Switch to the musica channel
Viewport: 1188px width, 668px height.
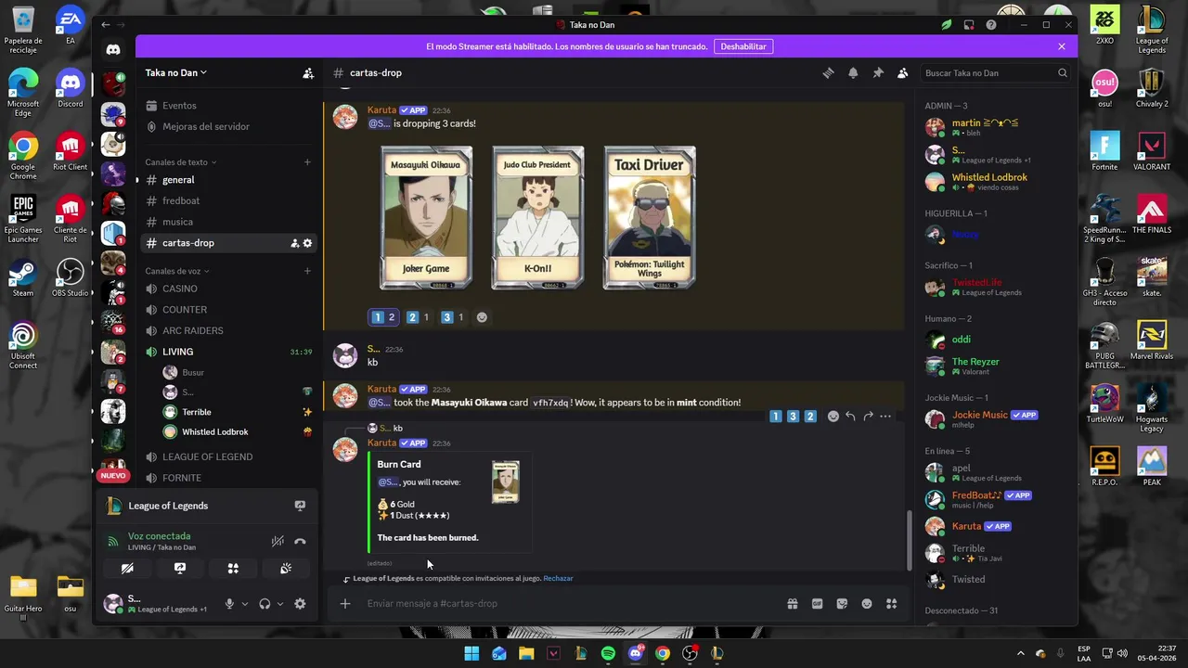tap(227, 222)
